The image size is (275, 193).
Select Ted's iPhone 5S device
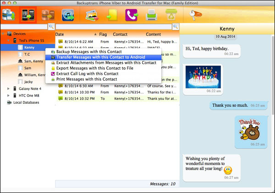29,40
